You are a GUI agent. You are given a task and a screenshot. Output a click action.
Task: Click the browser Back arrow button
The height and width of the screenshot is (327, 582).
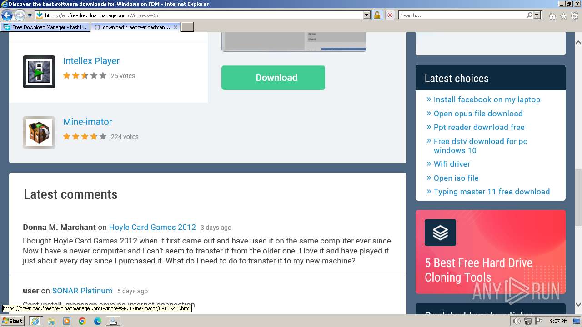click(x=7, y=15)
